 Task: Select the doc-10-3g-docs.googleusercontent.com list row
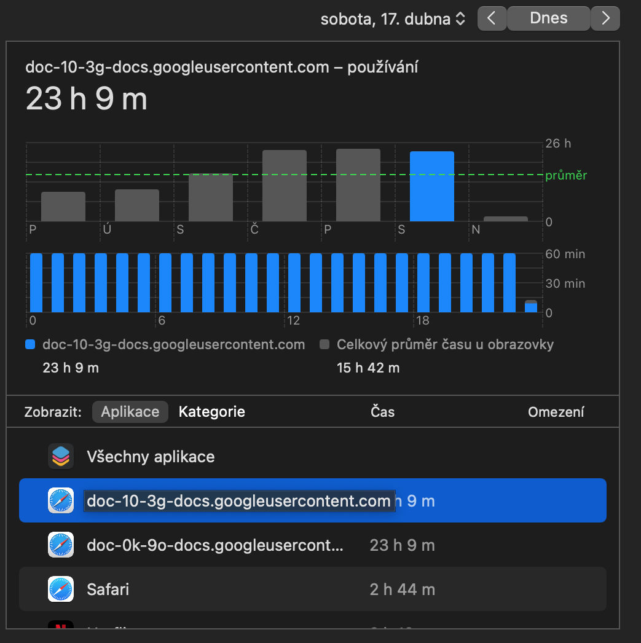(313, 500)
